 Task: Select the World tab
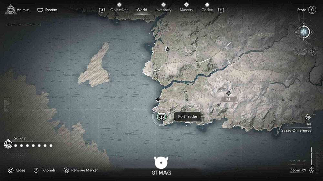[142, 10]
